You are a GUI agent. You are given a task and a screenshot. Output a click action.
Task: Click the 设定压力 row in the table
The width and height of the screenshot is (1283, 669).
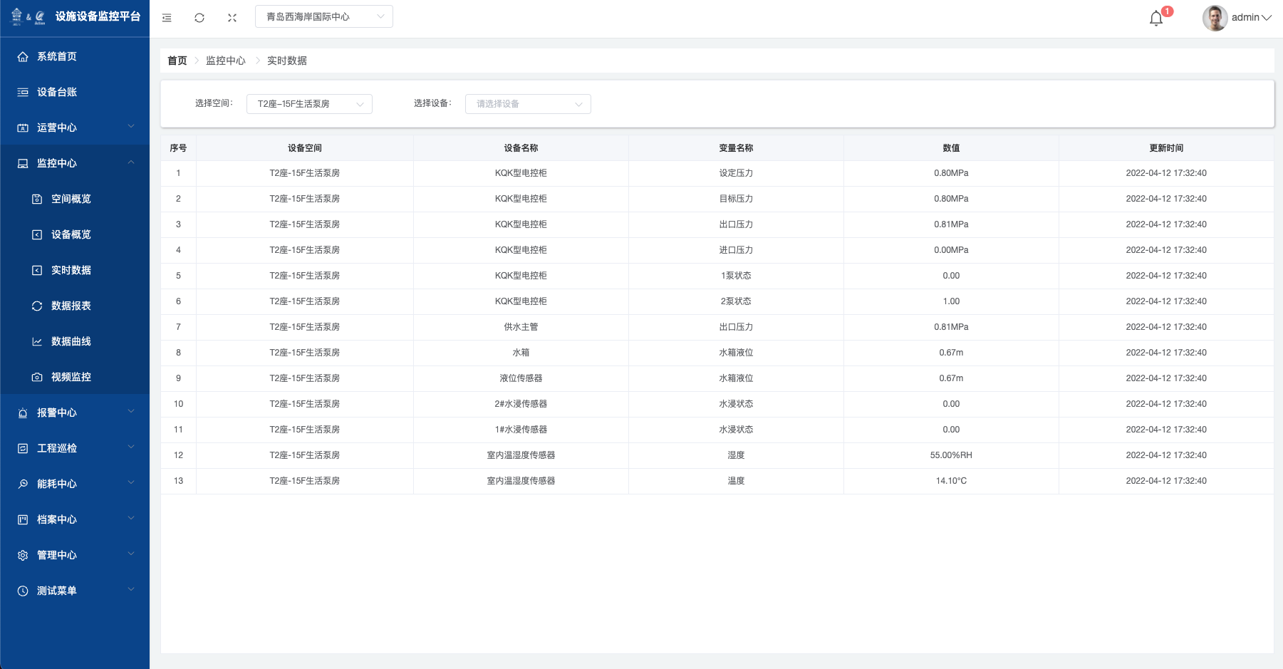point(735,173)
